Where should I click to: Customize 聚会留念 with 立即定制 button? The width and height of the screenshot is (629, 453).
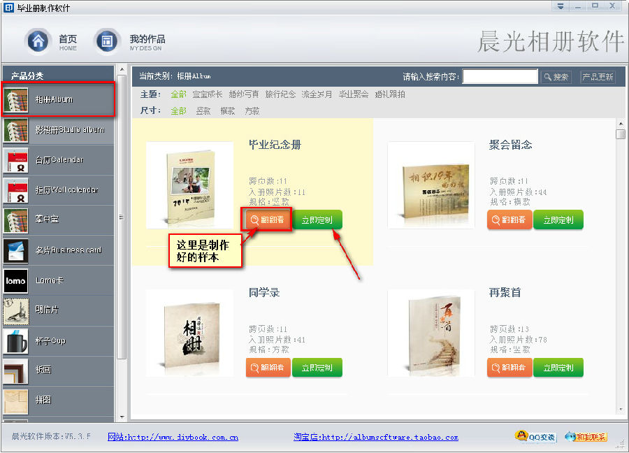point(558,220)
